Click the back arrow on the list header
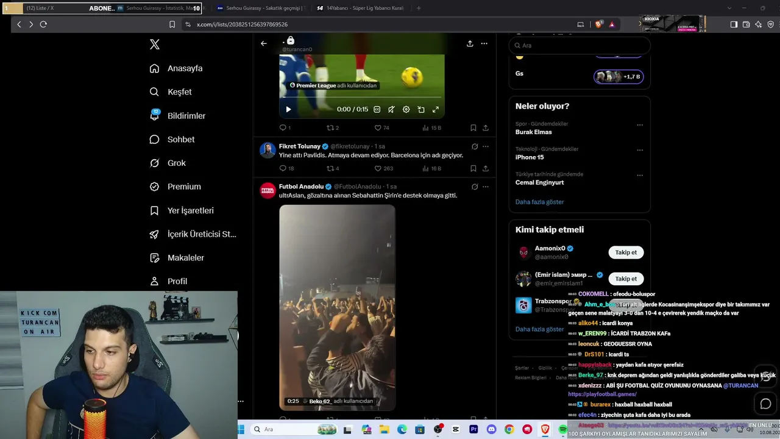The image size is (780, 439). coord(263,43)
